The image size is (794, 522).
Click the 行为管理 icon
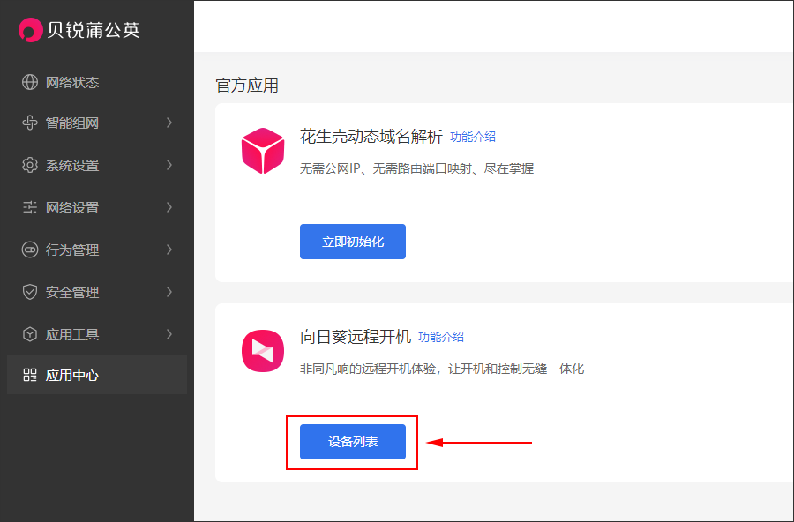(30, 250)
